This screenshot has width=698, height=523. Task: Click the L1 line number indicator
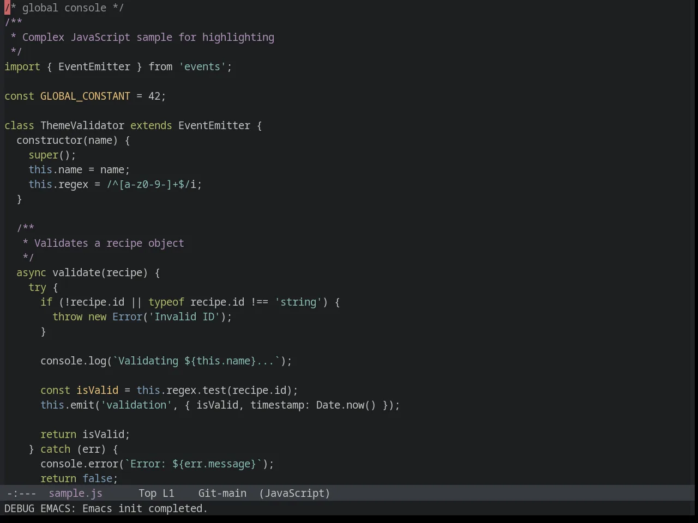click(169, 493)
